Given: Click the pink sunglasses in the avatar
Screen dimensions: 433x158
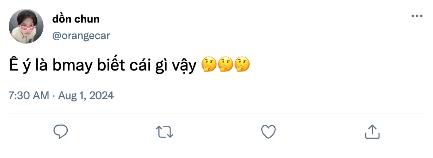Looking at the screenshot, I should tap(27, 28).
